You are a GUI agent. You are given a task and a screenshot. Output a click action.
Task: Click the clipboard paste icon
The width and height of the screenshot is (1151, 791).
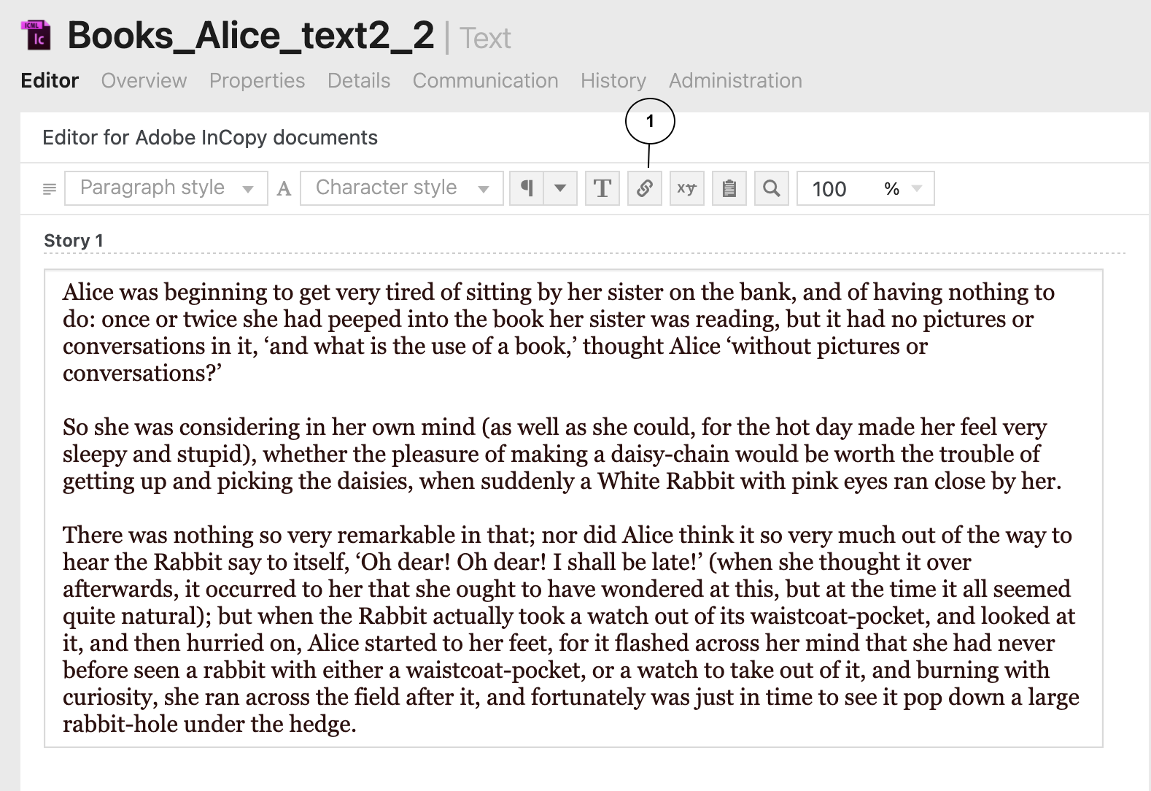click(x=729, y=188)
